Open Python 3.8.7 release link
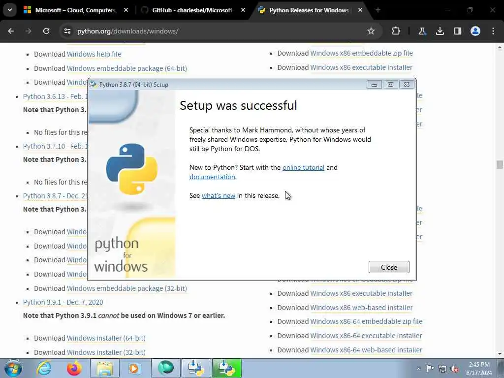Image resolution: width=504 pixels, height=378 pixels. click(x=55, y=196)
